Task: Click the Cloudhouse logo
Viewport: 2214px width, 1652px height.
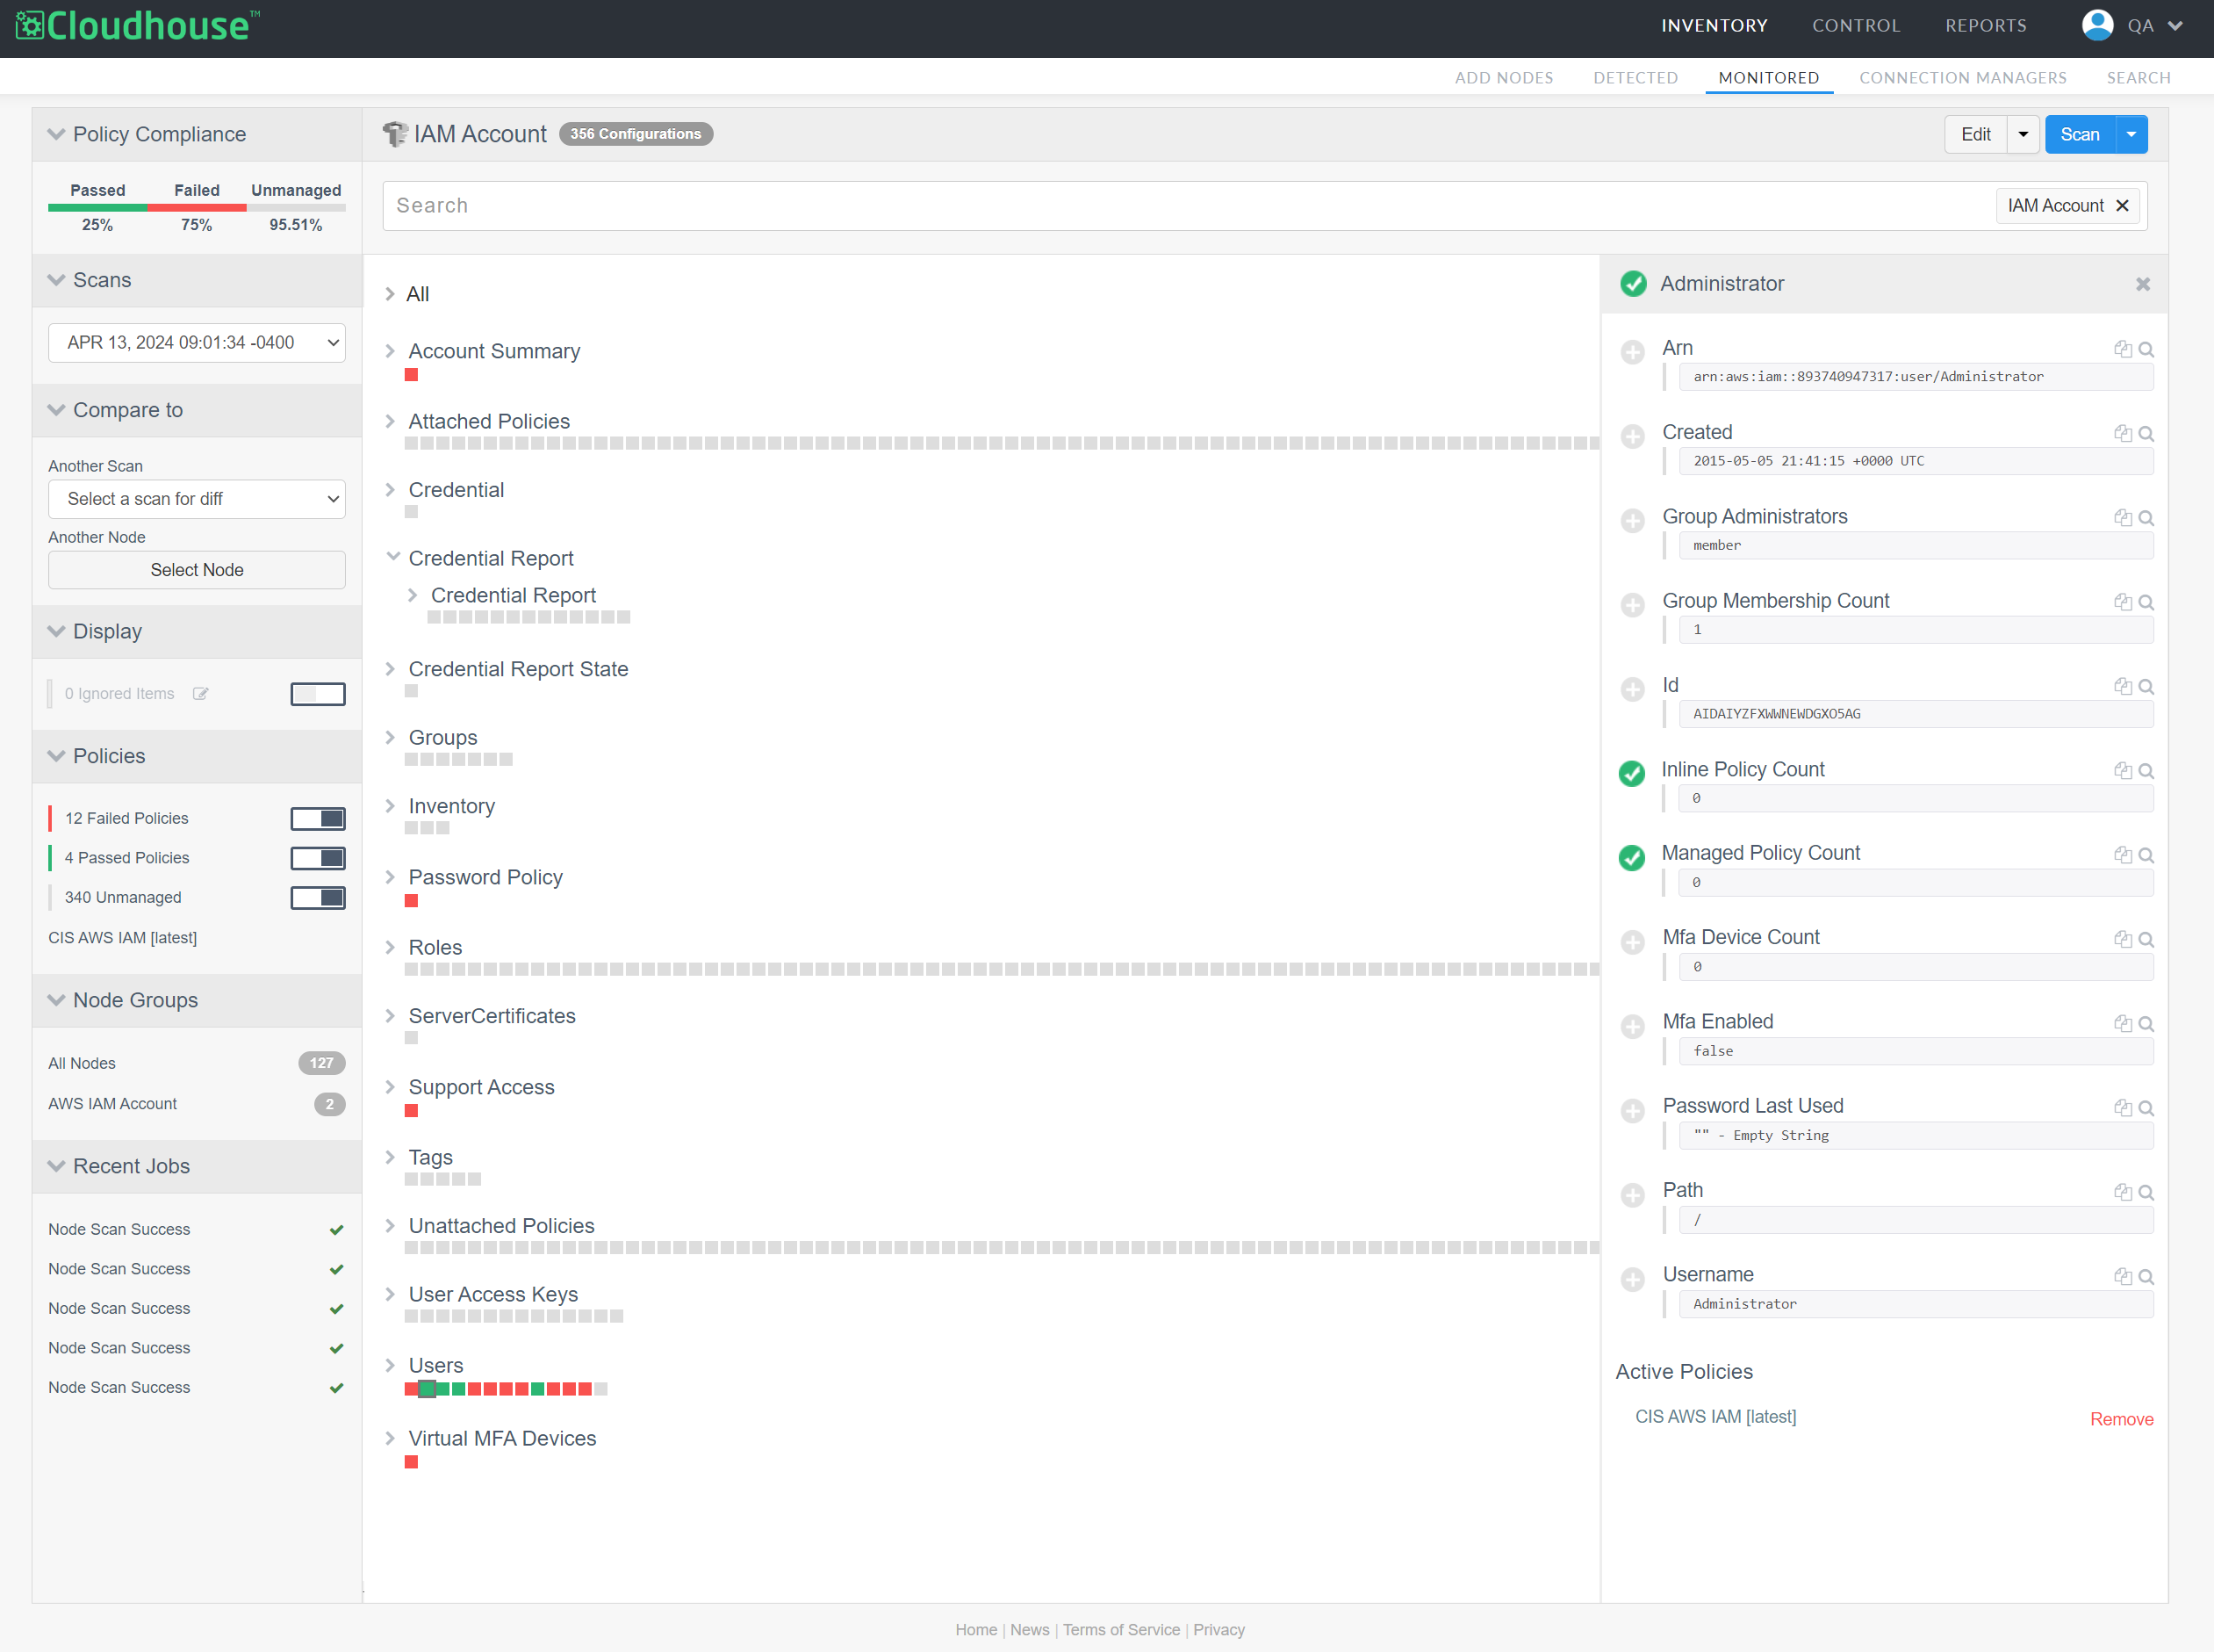Action: 138,26
